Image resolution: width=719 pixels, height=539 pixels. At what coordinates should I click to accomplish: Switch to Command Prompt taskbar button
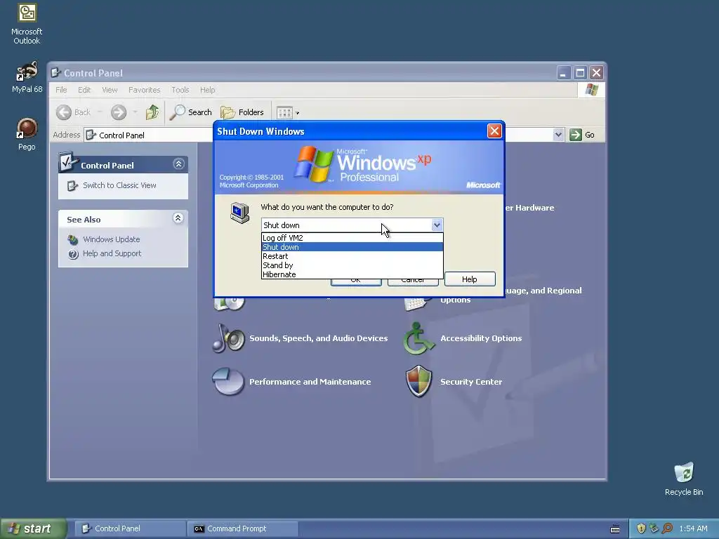[242, 529]
